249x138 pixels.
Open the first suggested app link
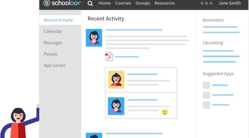coord(220,85)
